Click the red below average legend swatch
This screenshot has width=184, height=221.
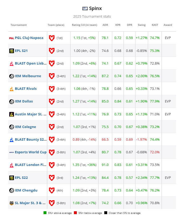(x=75, y=213)
